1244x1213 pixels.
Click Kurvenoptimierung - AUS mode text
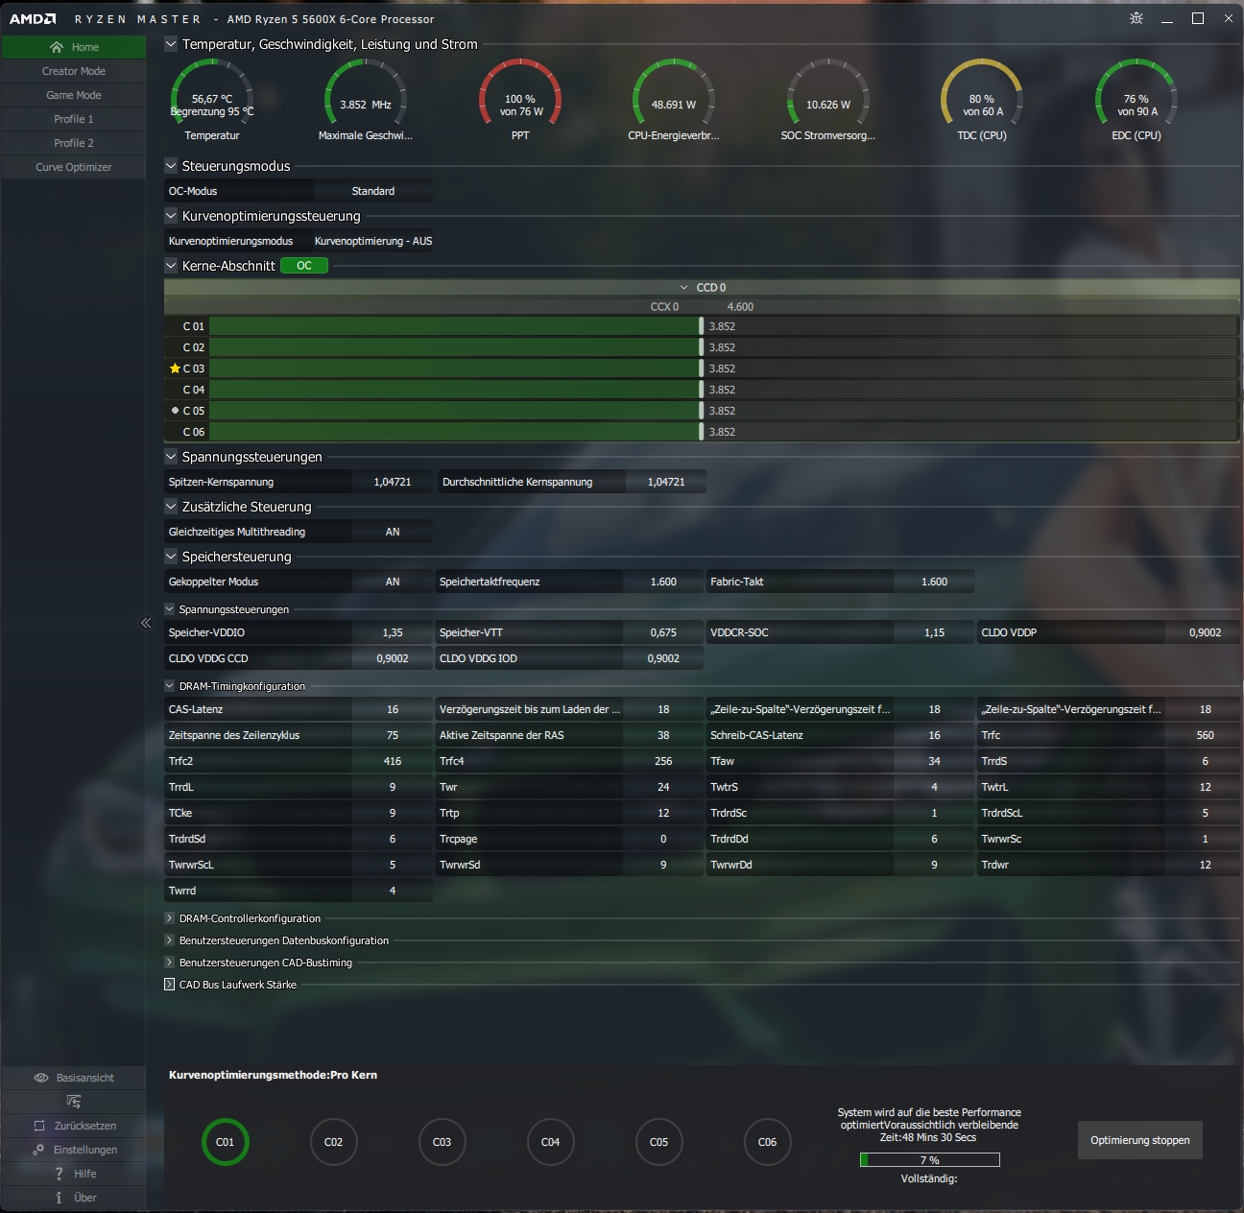[x=373, y=241]
